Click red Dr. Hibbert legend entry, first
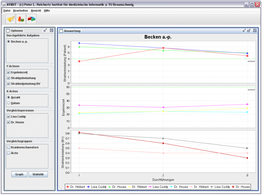The image size is (262, 195). coord(75,187)
